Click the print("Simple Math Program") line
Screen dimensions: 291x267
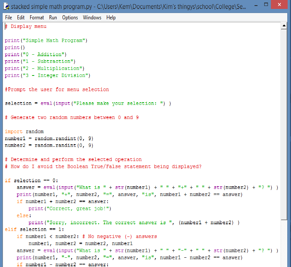pyautogui.click(x=46, y=41)
